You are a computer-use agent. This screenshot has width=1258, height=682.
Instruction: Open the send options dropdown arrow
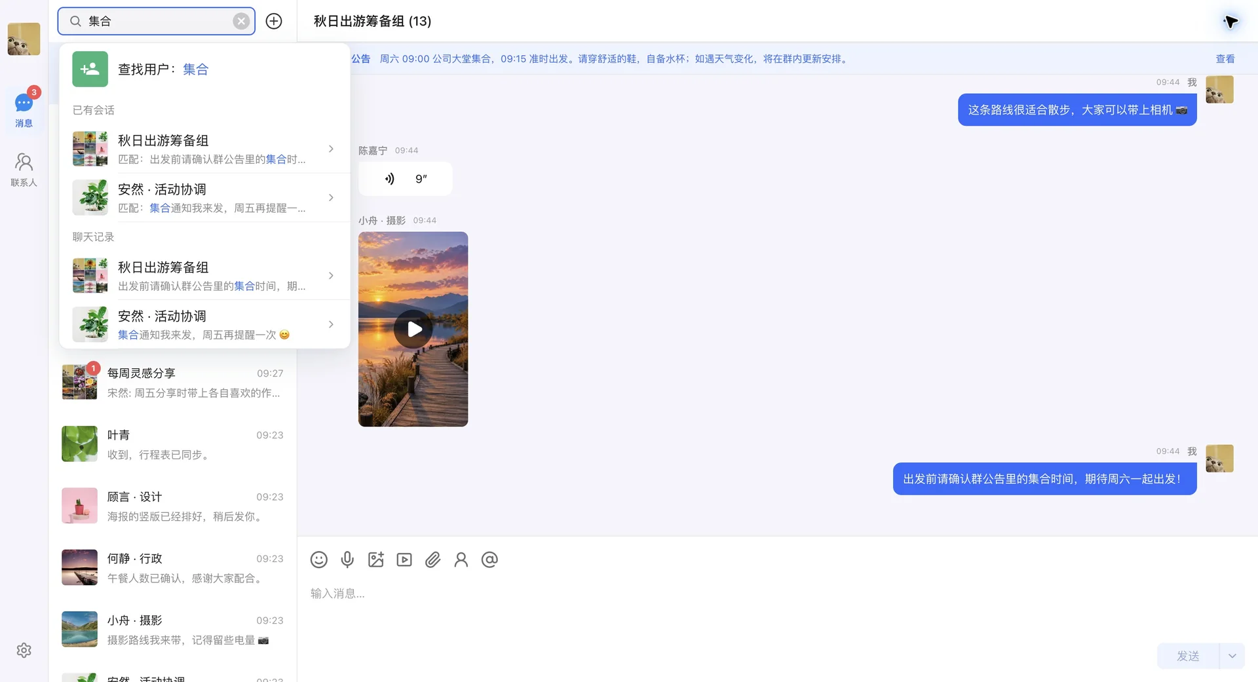click(1232, 656)
